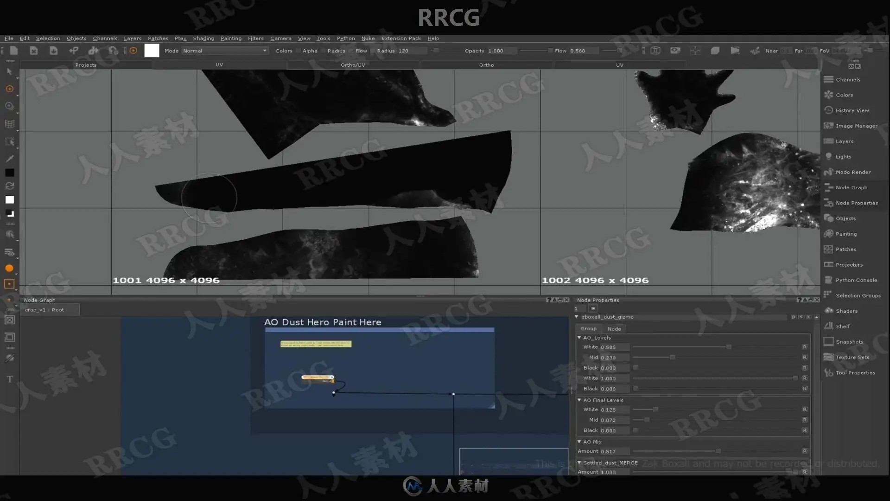Screen dimensions: 890x501
Task: Select the orange sphere tool in left toolbar
Action: tap(9, 268)
